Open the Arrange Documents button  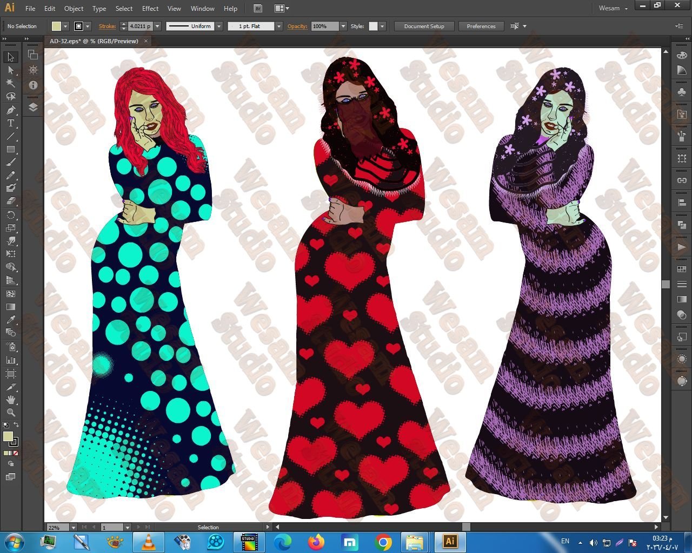(281, 9)
